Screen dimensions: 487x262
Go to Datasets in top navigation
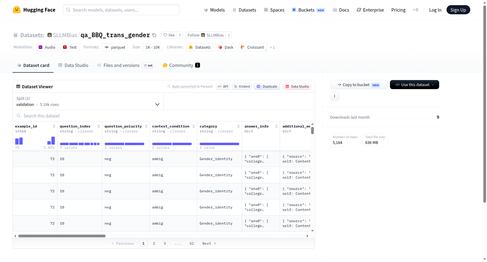point(244,10)
